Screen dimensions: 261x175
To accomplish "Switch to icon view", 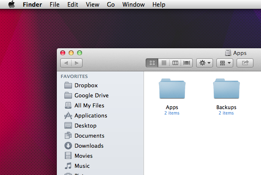I will coord(152,63).
